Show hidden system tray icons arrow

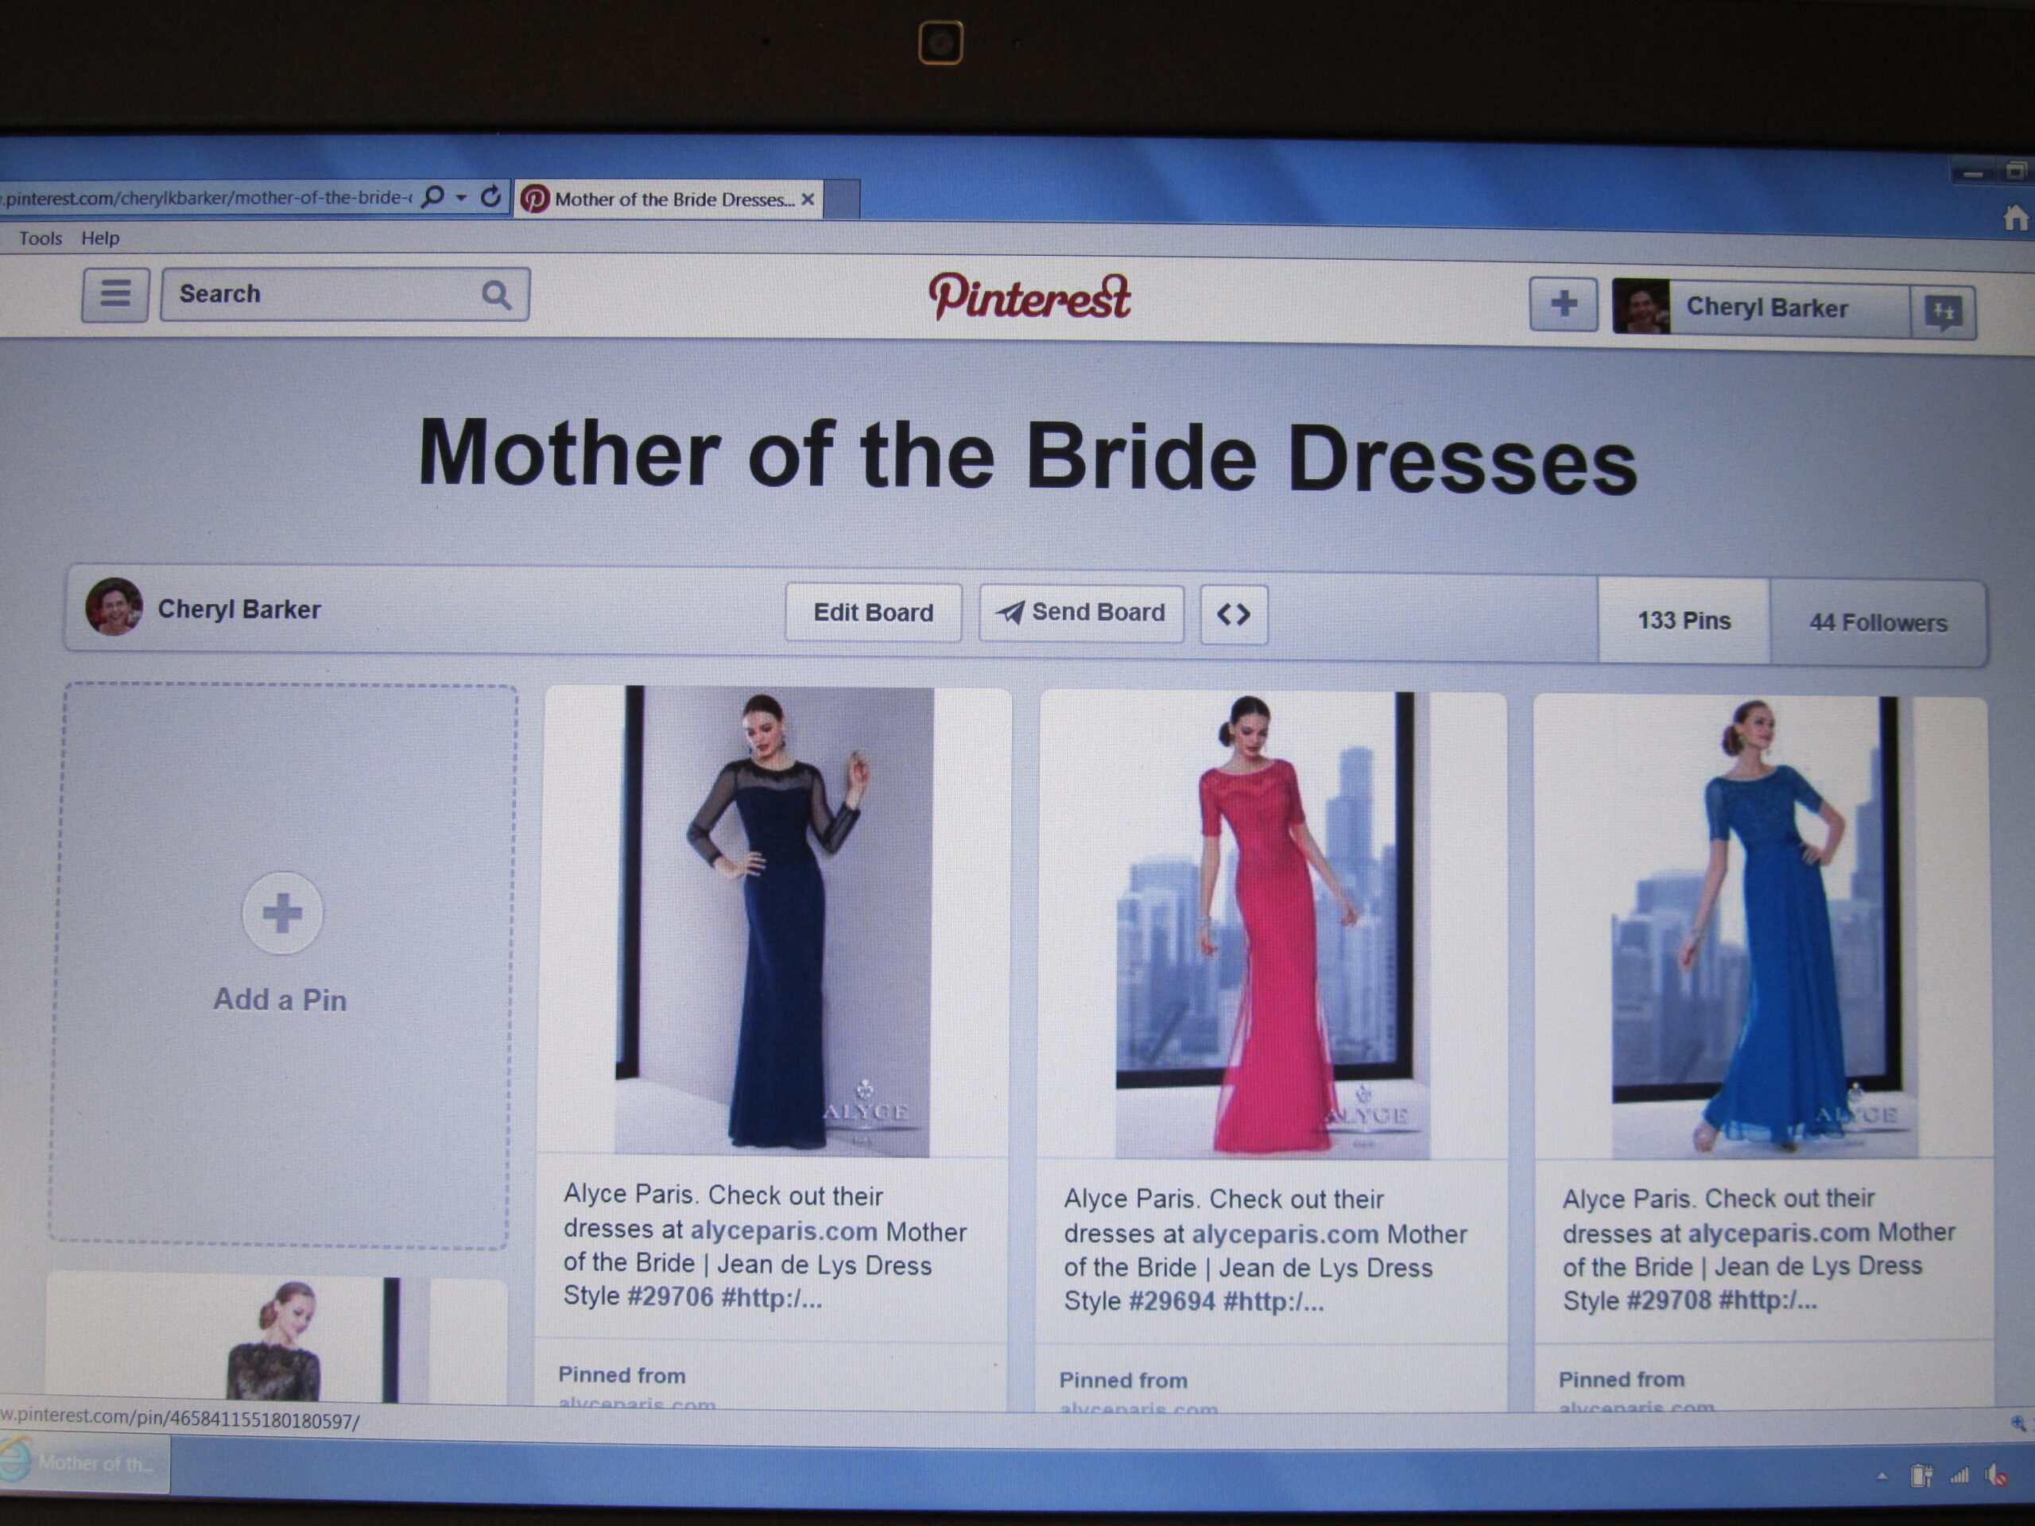pyautogui.click(x=1882, y=1477)
